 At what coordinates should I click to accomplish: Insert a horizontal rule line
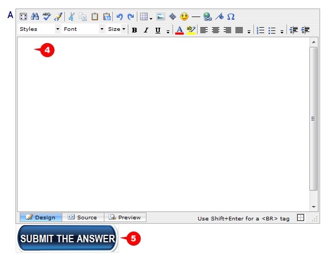195,17
